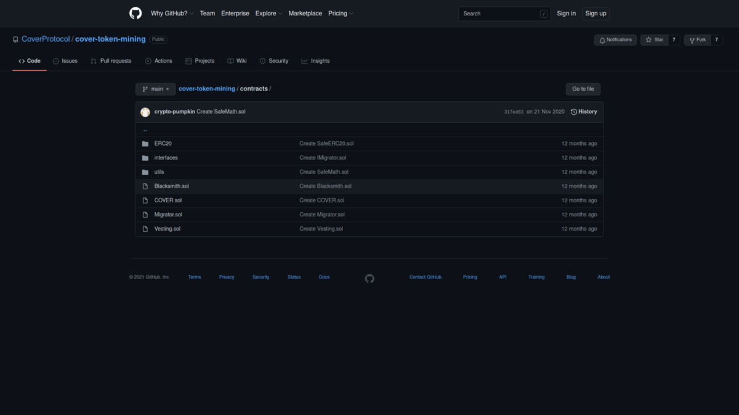Switch to the Issues tab
The width and height of the screenshot is (739, 415).
click(x=65, y=61)
